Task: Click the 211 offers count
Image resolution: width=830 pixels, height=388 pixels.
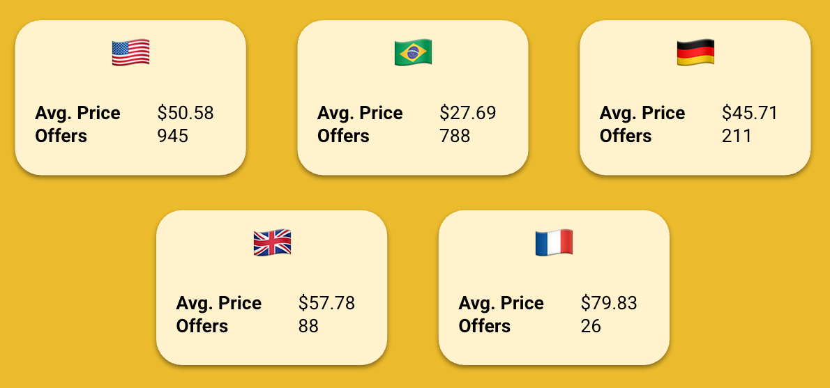Action: click(737, 136)
